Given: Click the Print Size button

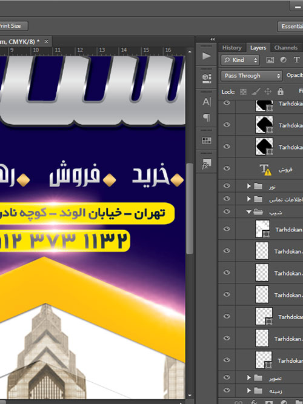Looking at the screenshot, I should [12, 26].
